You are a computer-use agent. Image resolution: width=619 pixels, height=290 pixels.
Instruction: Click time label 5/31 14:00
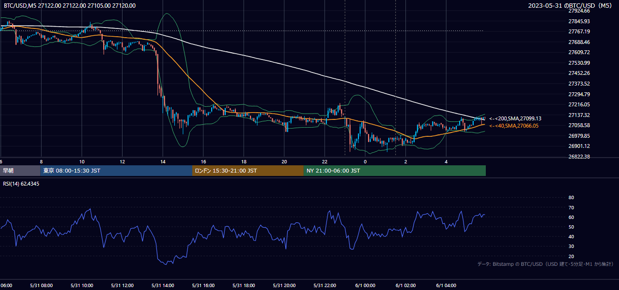coord(163,286)
